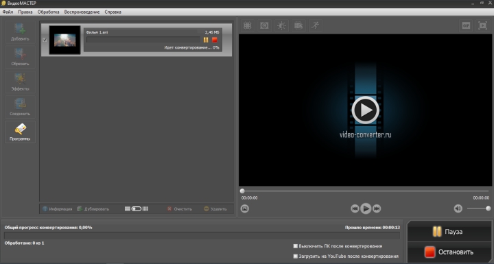
Task: Jump to the next frame button
Action: click(x=377, y=208)
